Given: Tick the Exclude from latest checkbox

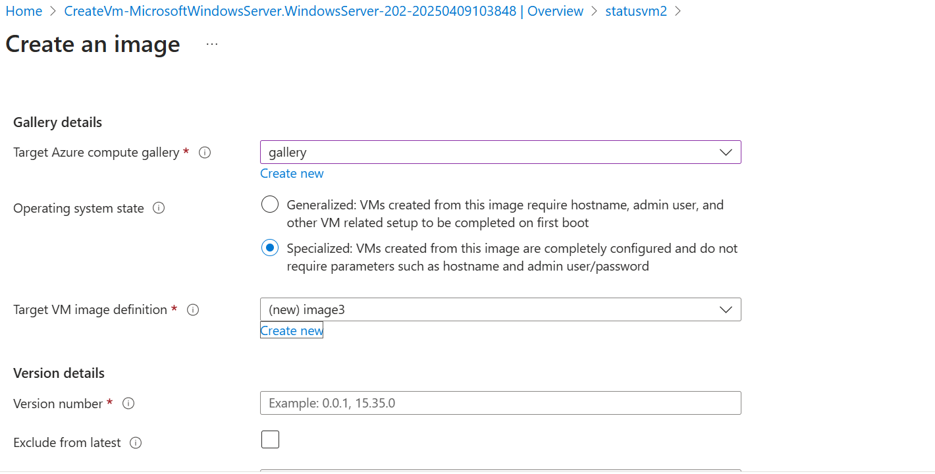Looking at the screenshot, I should (270, 439).
